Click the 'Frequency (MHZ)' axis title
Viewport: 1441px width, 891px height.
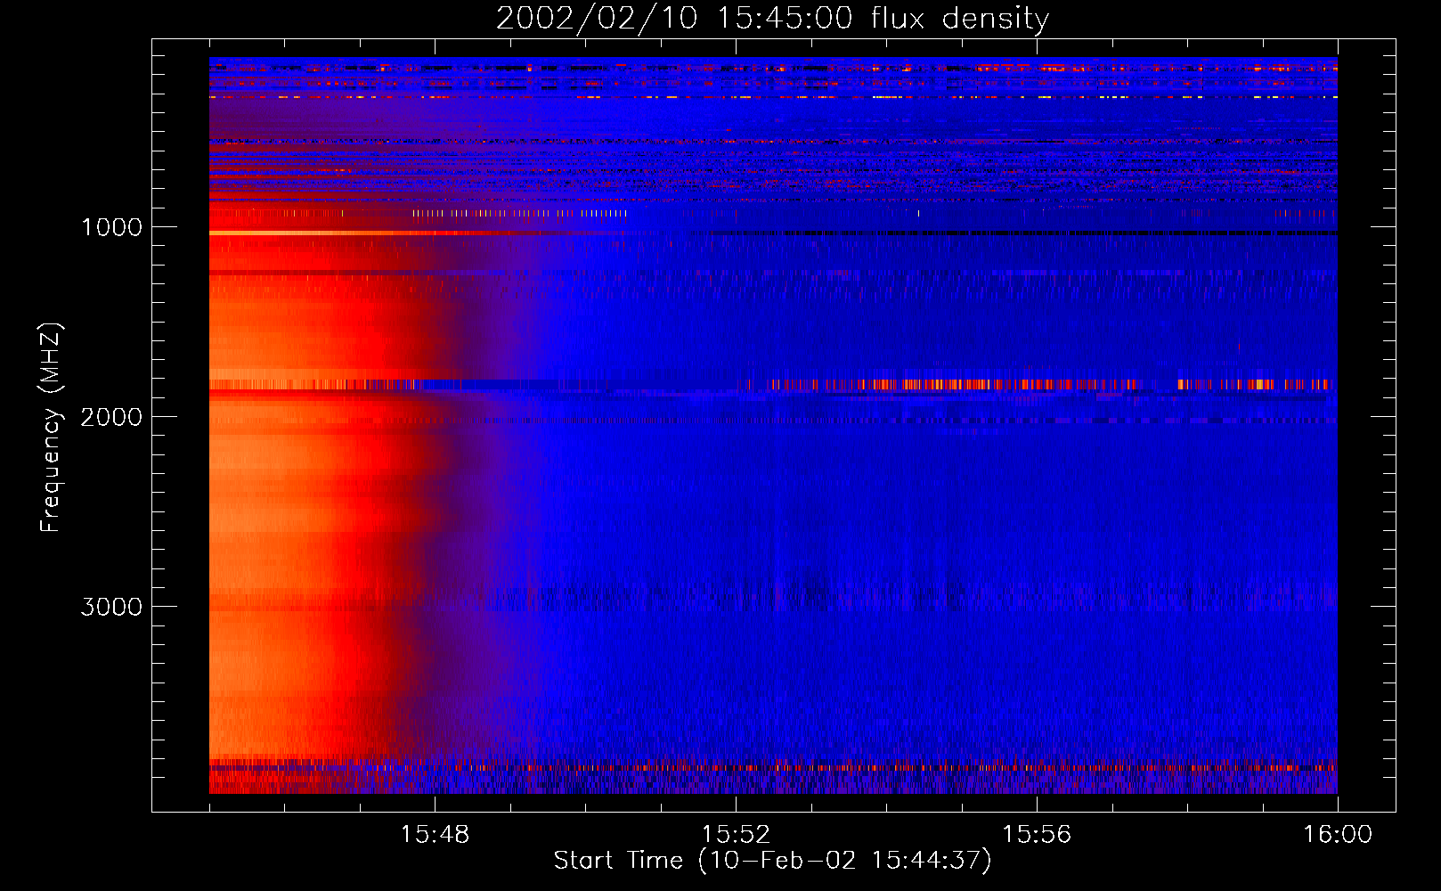click(50, 428)
